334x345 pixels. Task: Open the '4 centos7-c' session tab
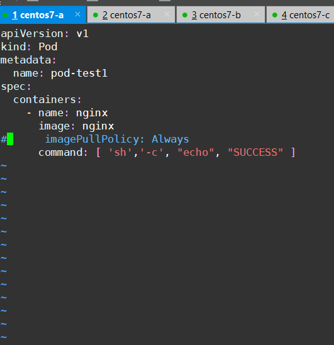(300, 14)
